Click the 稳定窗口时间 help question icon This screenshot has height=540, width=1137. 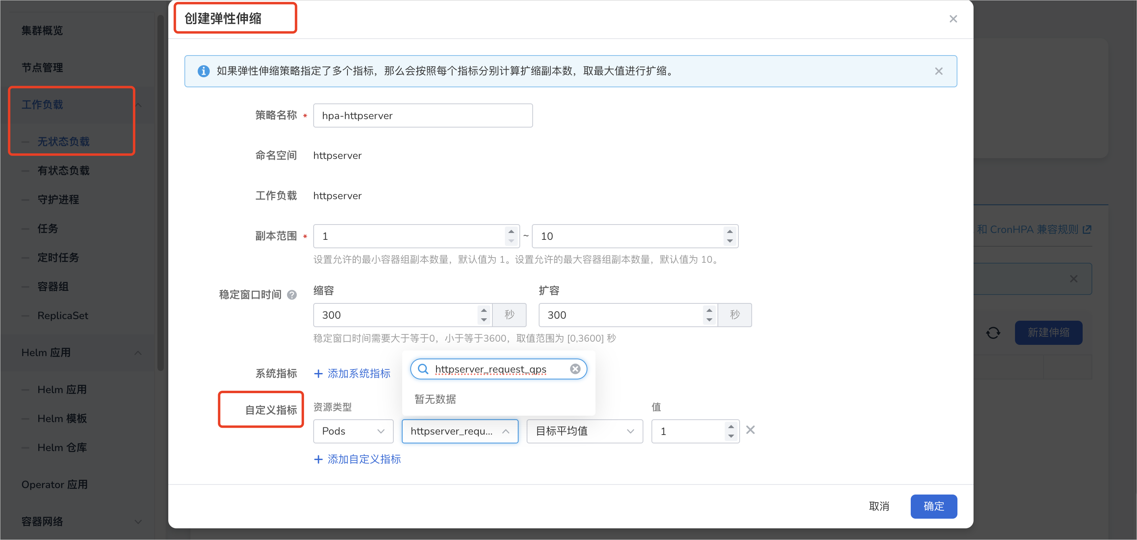(x=292, y=295)
